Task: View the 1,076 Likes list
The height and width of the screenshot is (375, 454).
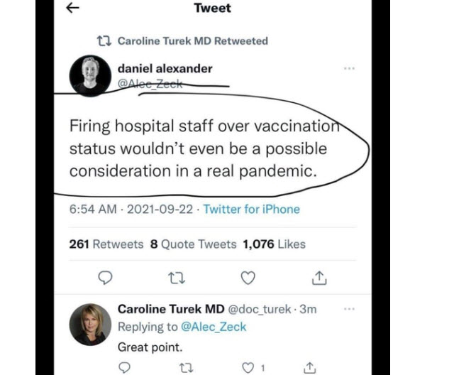Action: click(274, 244)
